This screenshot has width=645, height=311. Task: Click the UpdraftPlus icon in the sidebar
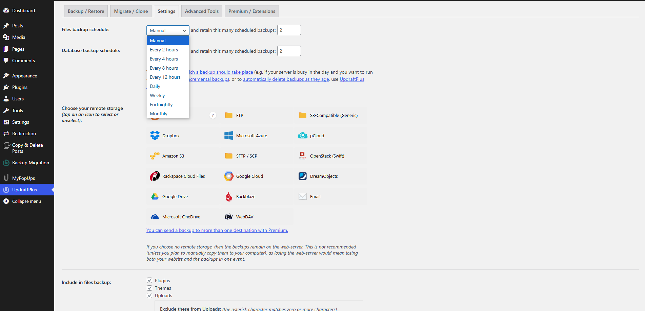6,190
